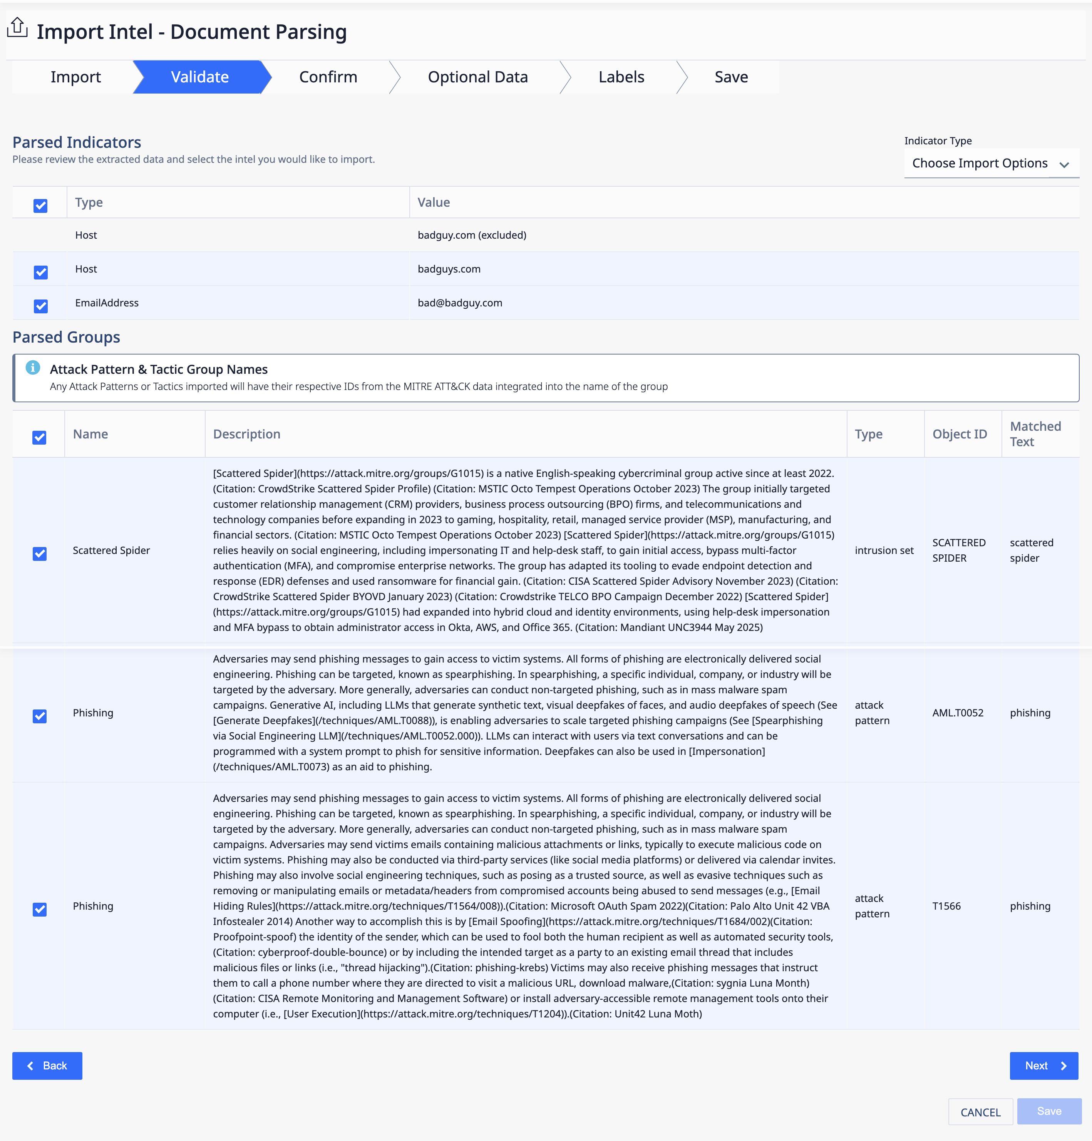Click the Back button
This screenshot has height=1141, width=1092.
tap(47, 1066)
